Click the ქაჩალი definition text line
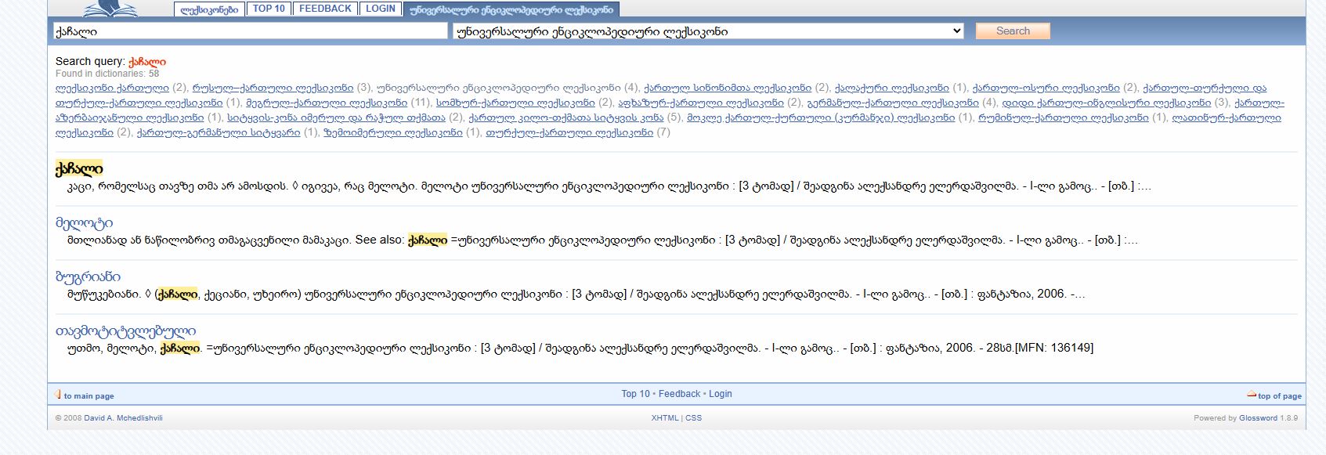1326x455 pixels. coord(609,186)
